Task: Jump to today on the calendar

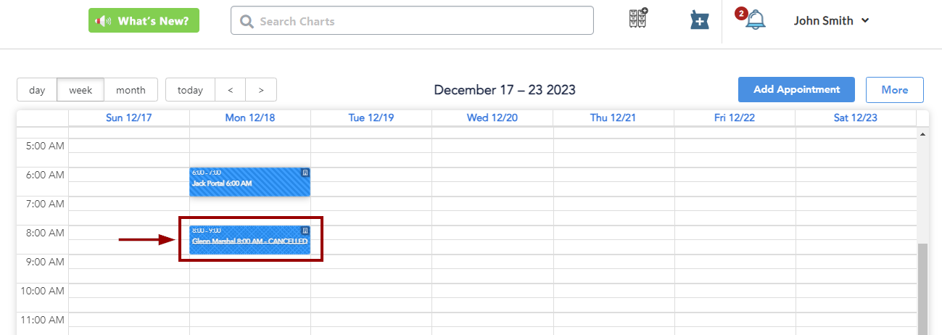Action: click(x=190, y=90)
